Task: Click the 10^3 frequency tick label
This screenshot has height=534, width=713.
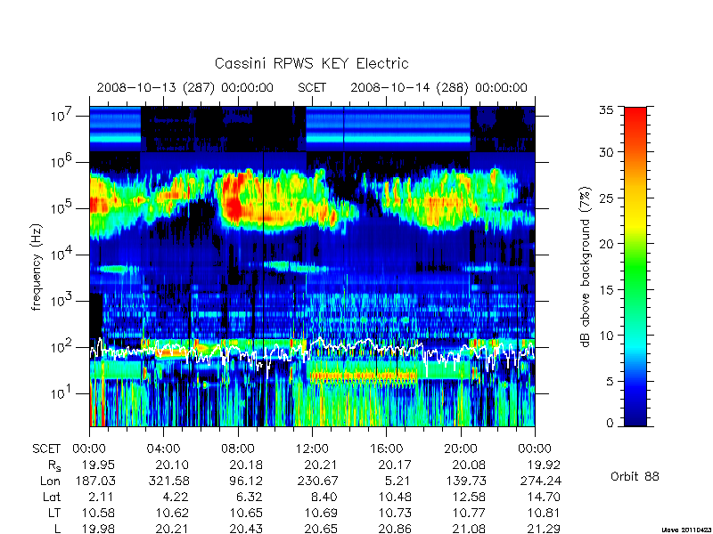Action: coord(62,300)
